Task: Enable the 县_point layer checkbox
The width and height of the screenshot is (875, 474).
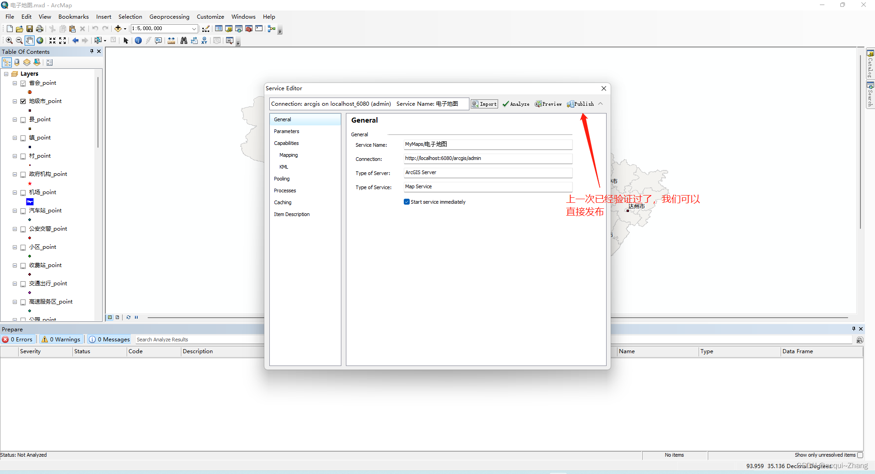Action: (x=23, y=119)
